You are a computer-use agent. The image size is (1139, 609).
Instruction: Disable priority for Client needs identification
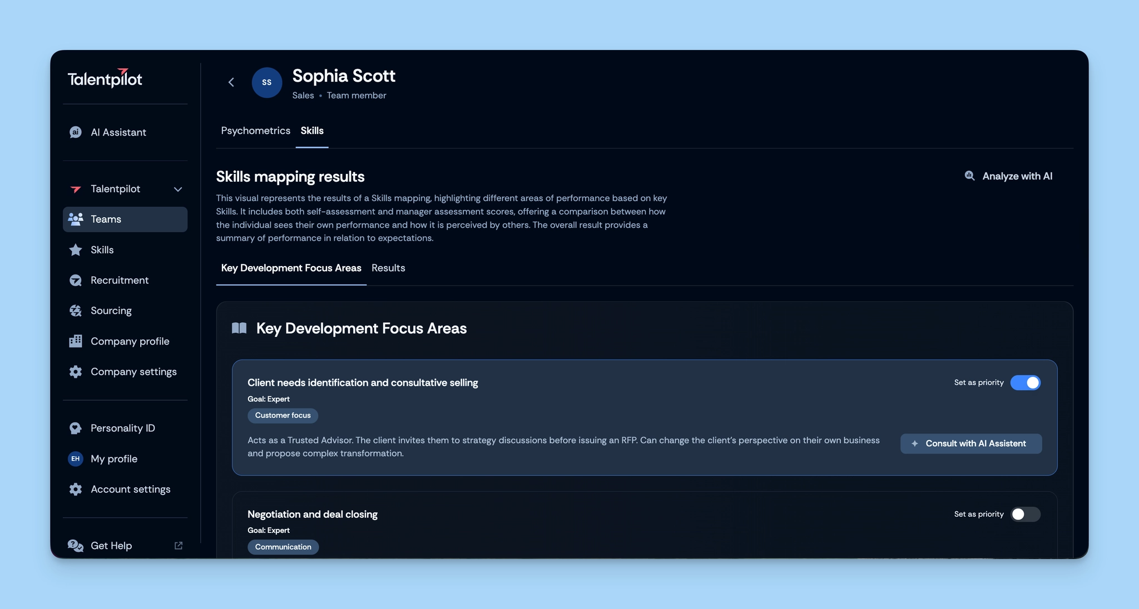click(1025, 383)
